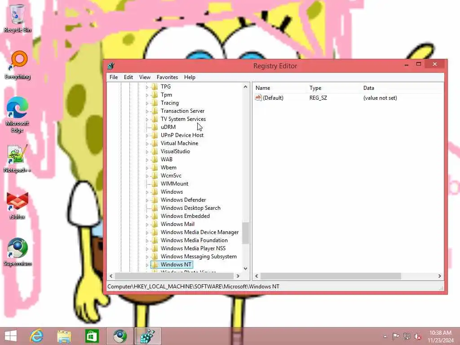
Task: Open Microsoft Edge desktop shortcut
Action: [x=18, y=115]
